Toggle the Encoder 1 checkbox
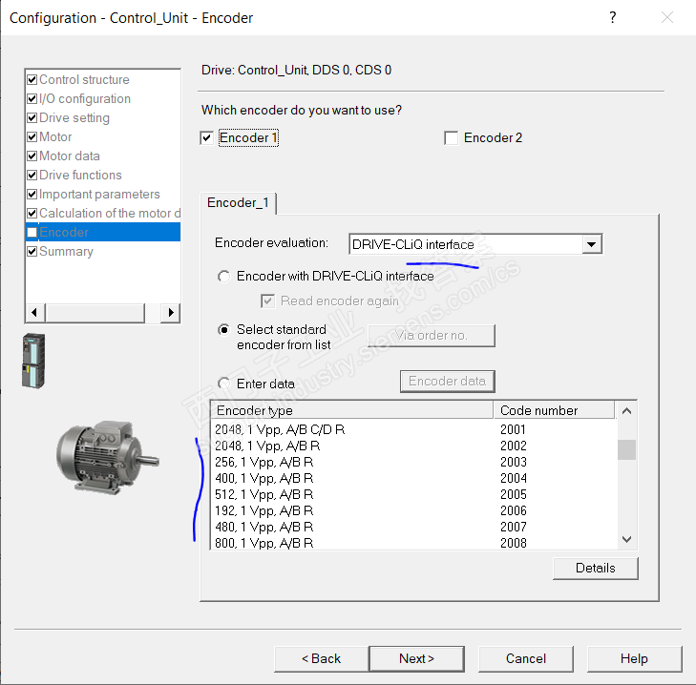The width and height of the screenshot is (696, 685). pyautogui.click(x=207, y=138)
